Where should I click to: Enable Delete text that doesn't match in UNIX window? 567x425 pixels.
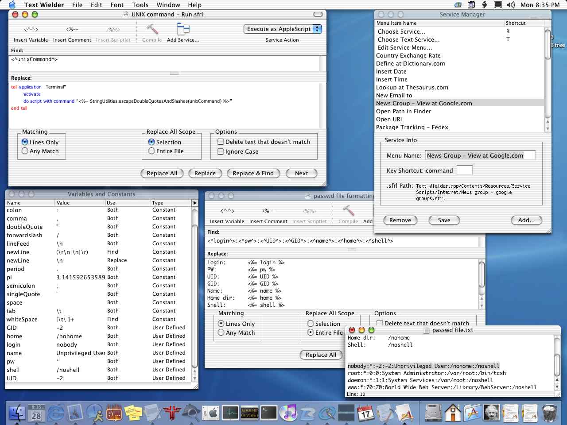tap(220, 142)
